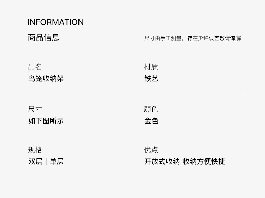Click the divider line directly below 商品信息
The image size is (265, 198).
coord(135,53)
